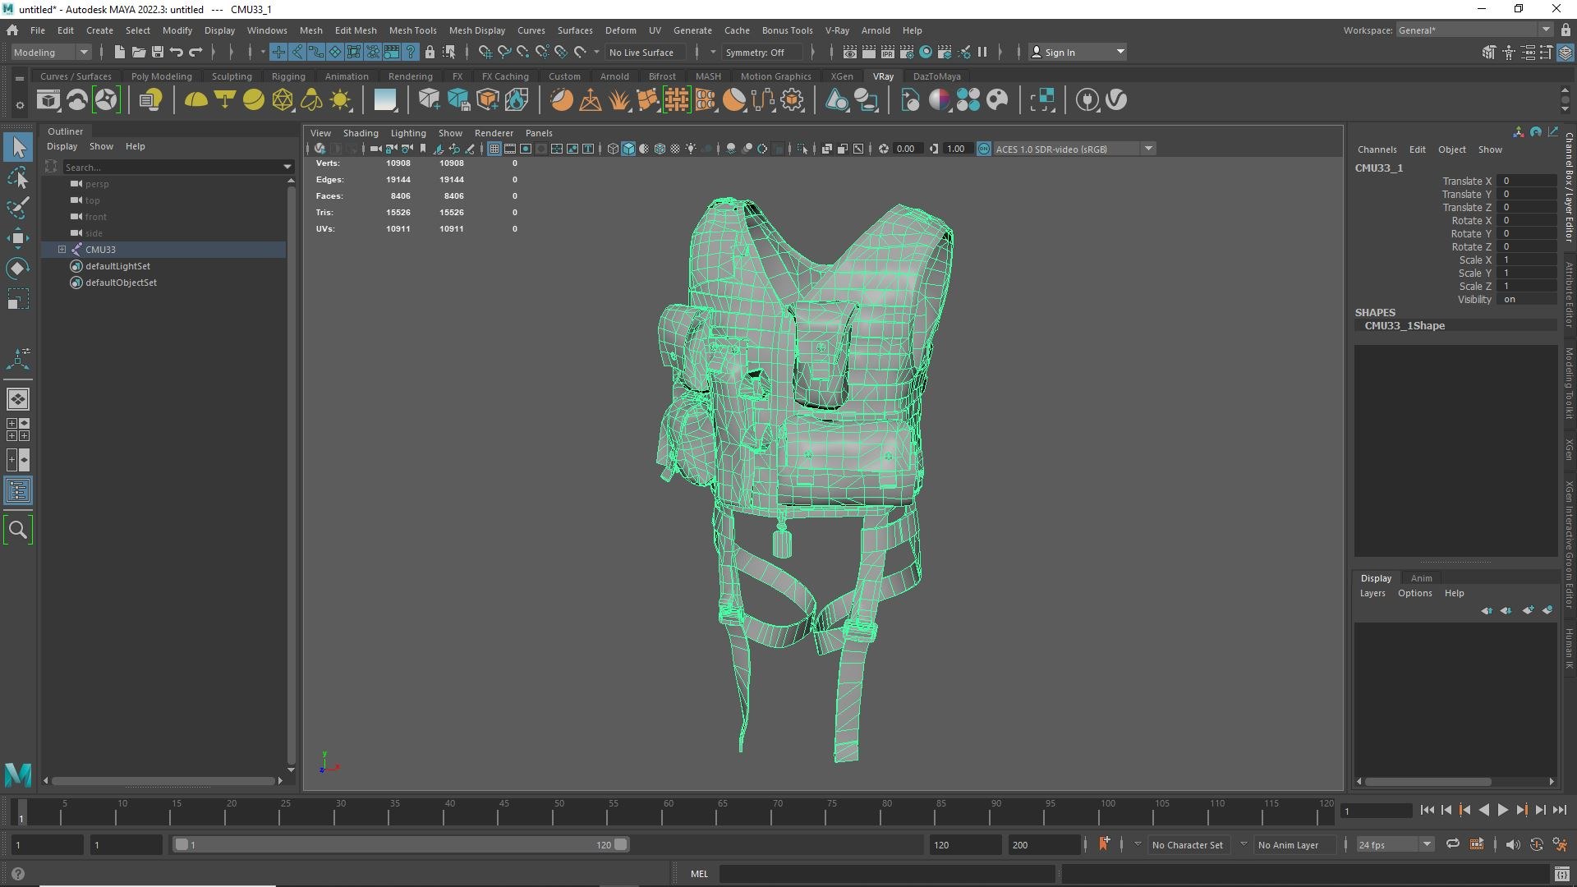1577x887 pixels.
Task: Click the Outliner search field
Action: (x=172, y=167)
